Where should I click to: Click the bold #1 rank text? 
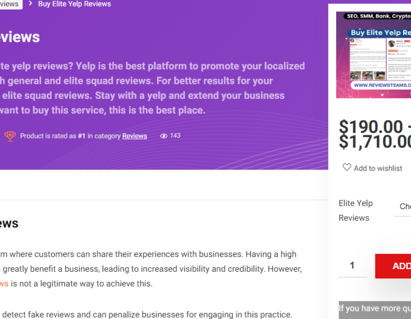point(82,136)
